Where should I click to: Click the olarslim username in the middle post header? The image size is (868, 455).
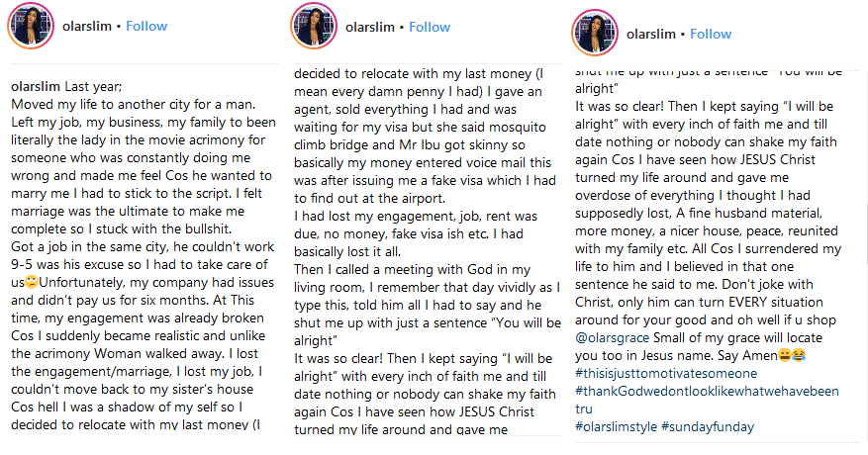coord(370,27)
